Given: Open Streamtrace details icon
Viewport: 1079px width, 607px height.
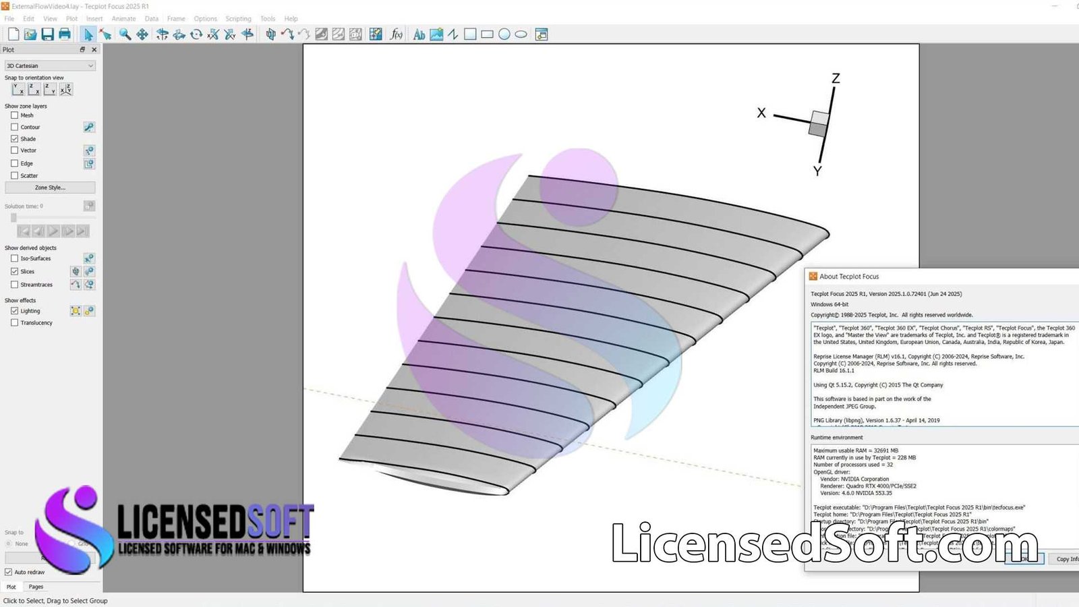Looking at the screenshot, I should [x=89, y=285].
